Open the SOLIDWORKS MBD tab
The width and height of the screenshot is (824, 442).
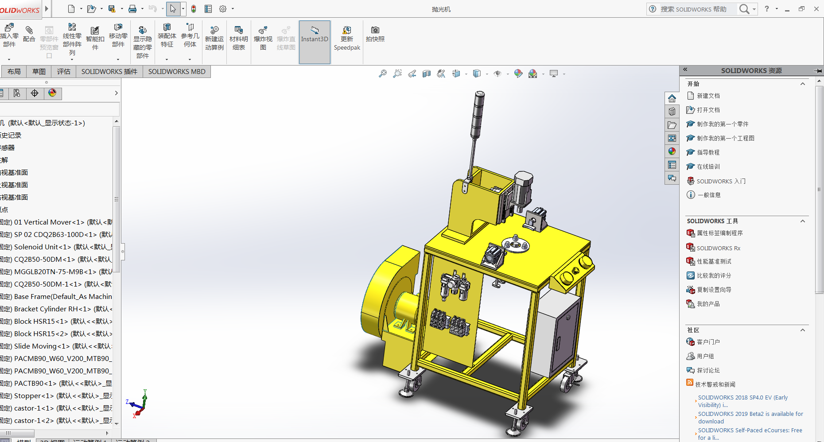pyautogui.click(x=176, y=71)
